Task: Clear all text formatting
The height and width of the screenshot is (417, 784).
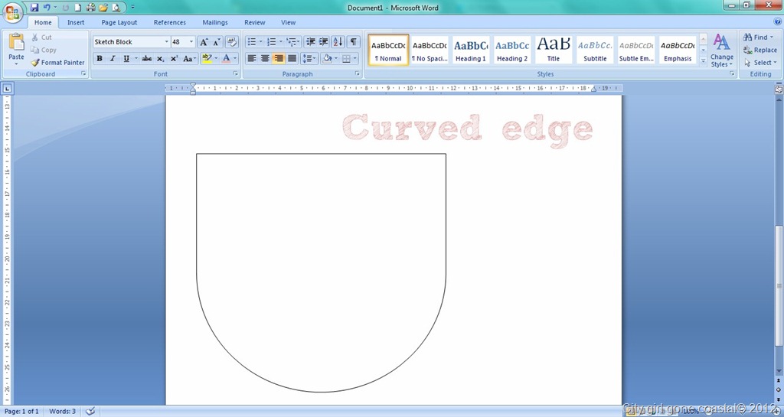Action: (231, 42)
